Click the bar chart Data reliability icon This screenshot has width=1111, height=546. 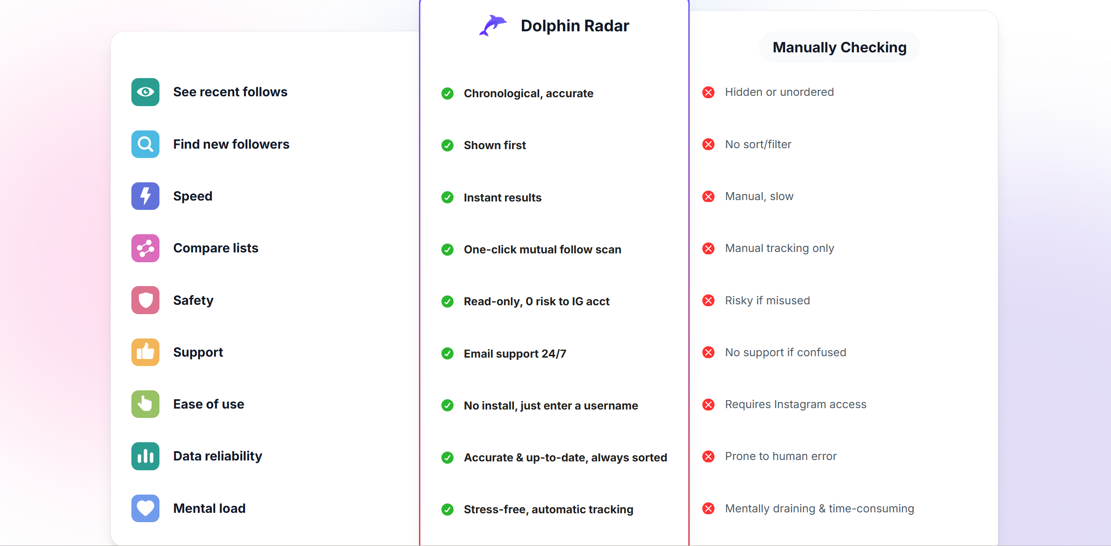tap(145, 456)
